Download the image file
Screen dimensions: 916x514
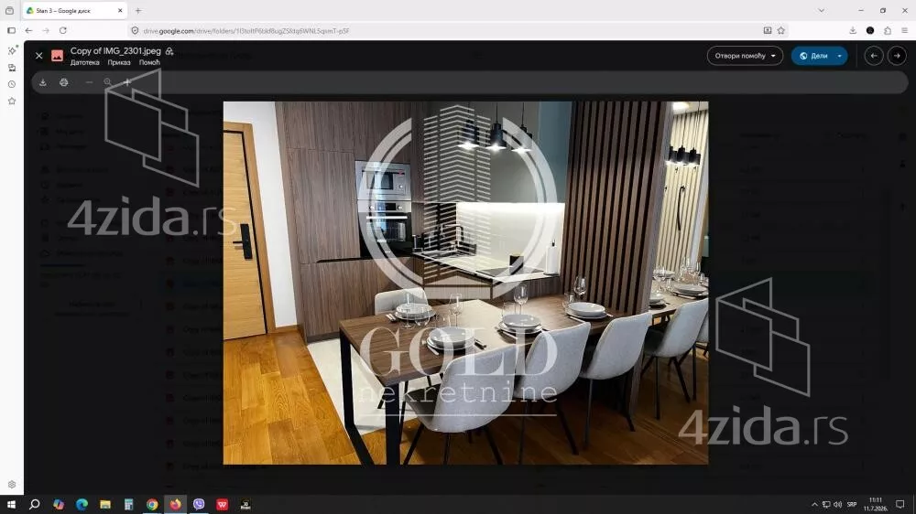coord(43,82)
